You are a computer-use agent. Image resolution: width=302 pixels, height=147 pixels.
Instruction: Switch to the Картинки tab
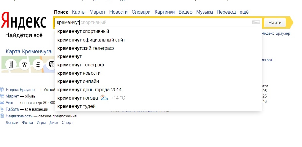click(165, 12)
